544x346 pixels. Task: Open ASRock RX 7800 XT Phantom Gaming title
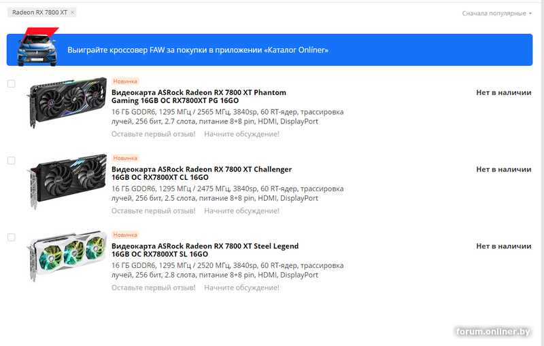[199, 96]
